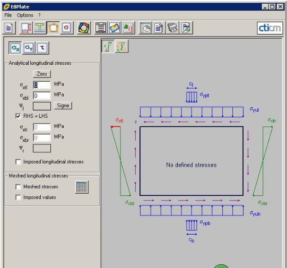Click the σypb patch load label
Viewport: 287px width, 268px height.
pyautogui.click(x=205, y=223)
